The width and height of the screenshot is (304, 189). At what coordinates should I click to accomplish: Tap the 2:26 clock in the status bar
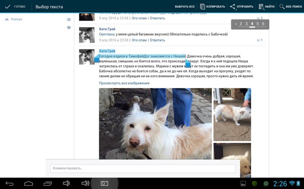(280, 183)
